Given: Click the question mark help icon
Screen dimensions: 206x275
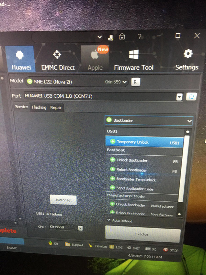Looking at the screenshot, I should (x=139, y=36).
